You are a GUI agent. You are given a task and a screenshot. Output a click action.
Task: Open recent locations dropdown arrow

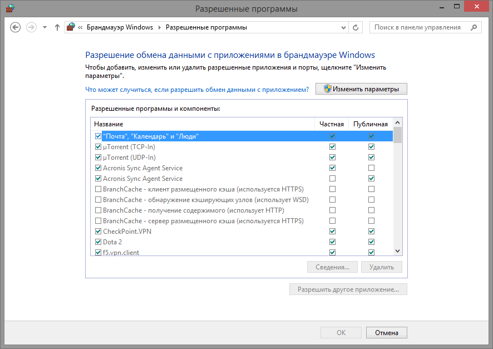(45, 27)
